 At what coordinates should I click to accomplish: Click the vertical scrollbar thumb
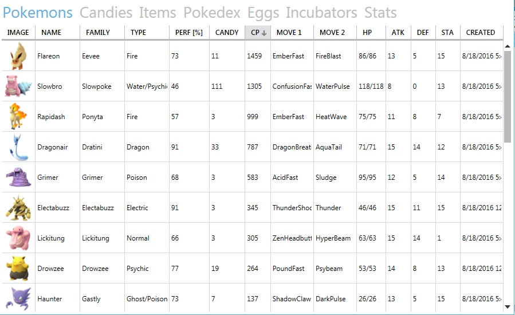(508, 97)
